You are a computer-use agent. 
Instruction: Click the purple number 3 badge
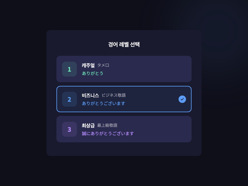(69, 129)
